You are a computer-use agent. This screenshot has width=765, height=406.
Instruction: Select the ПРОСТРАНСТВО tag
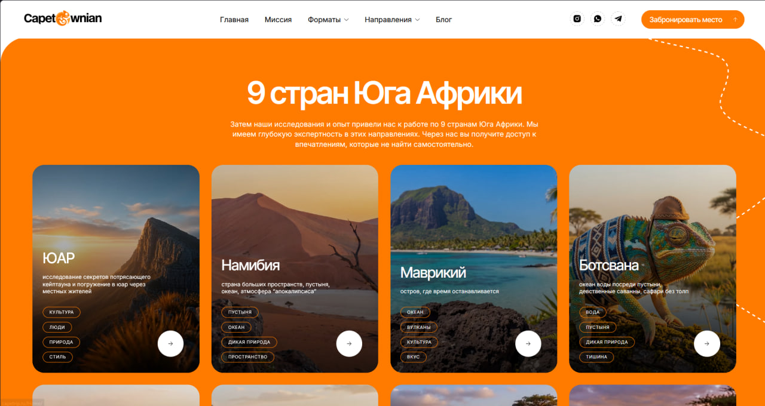247,357
